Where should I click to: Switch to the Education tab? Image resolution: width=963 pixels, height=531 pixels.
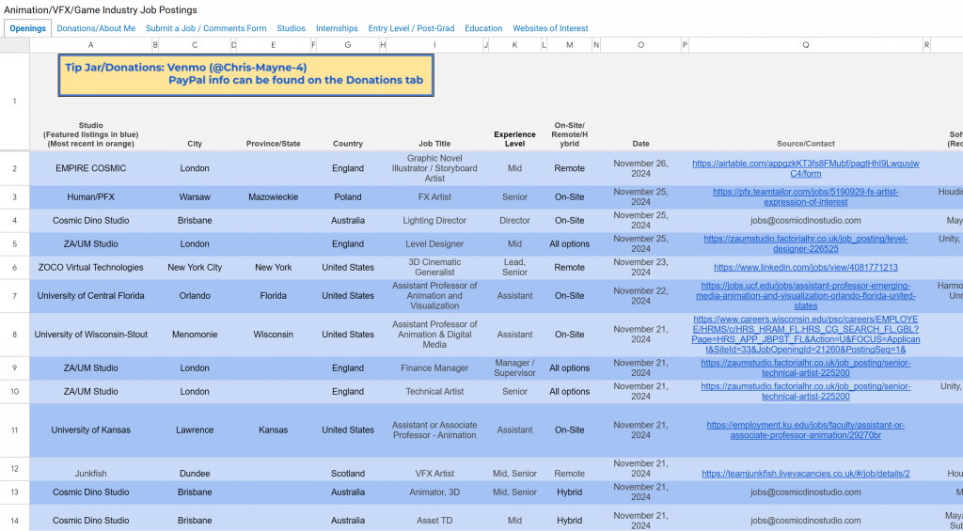tap(483, 28)
